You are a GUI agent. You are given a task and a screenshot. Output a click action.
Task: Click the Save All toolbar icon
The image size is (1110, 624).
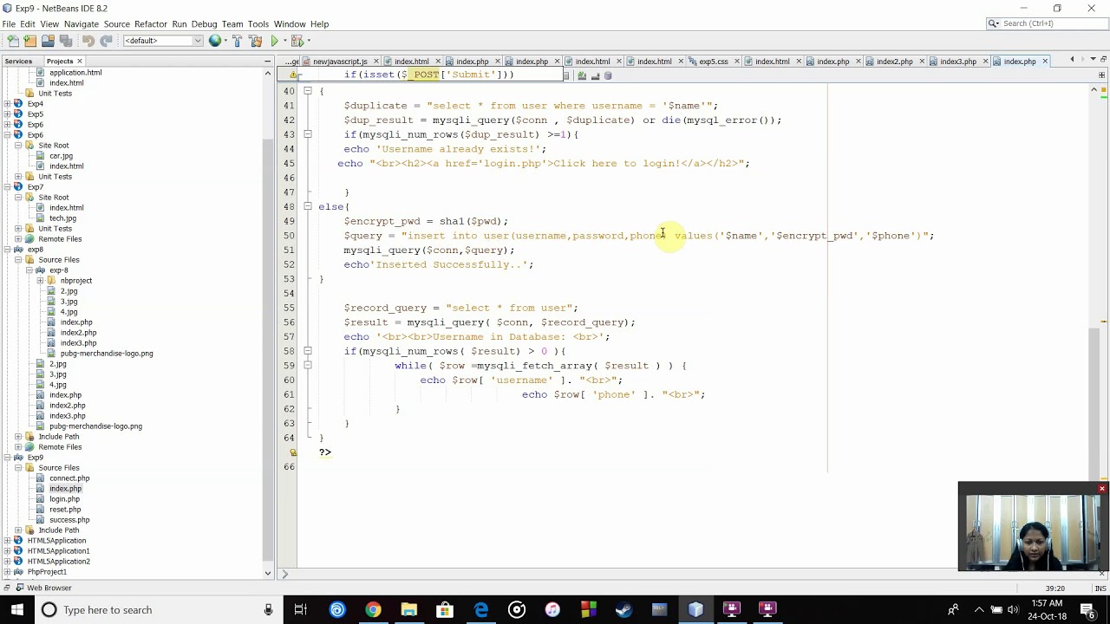tap(65, 41)
